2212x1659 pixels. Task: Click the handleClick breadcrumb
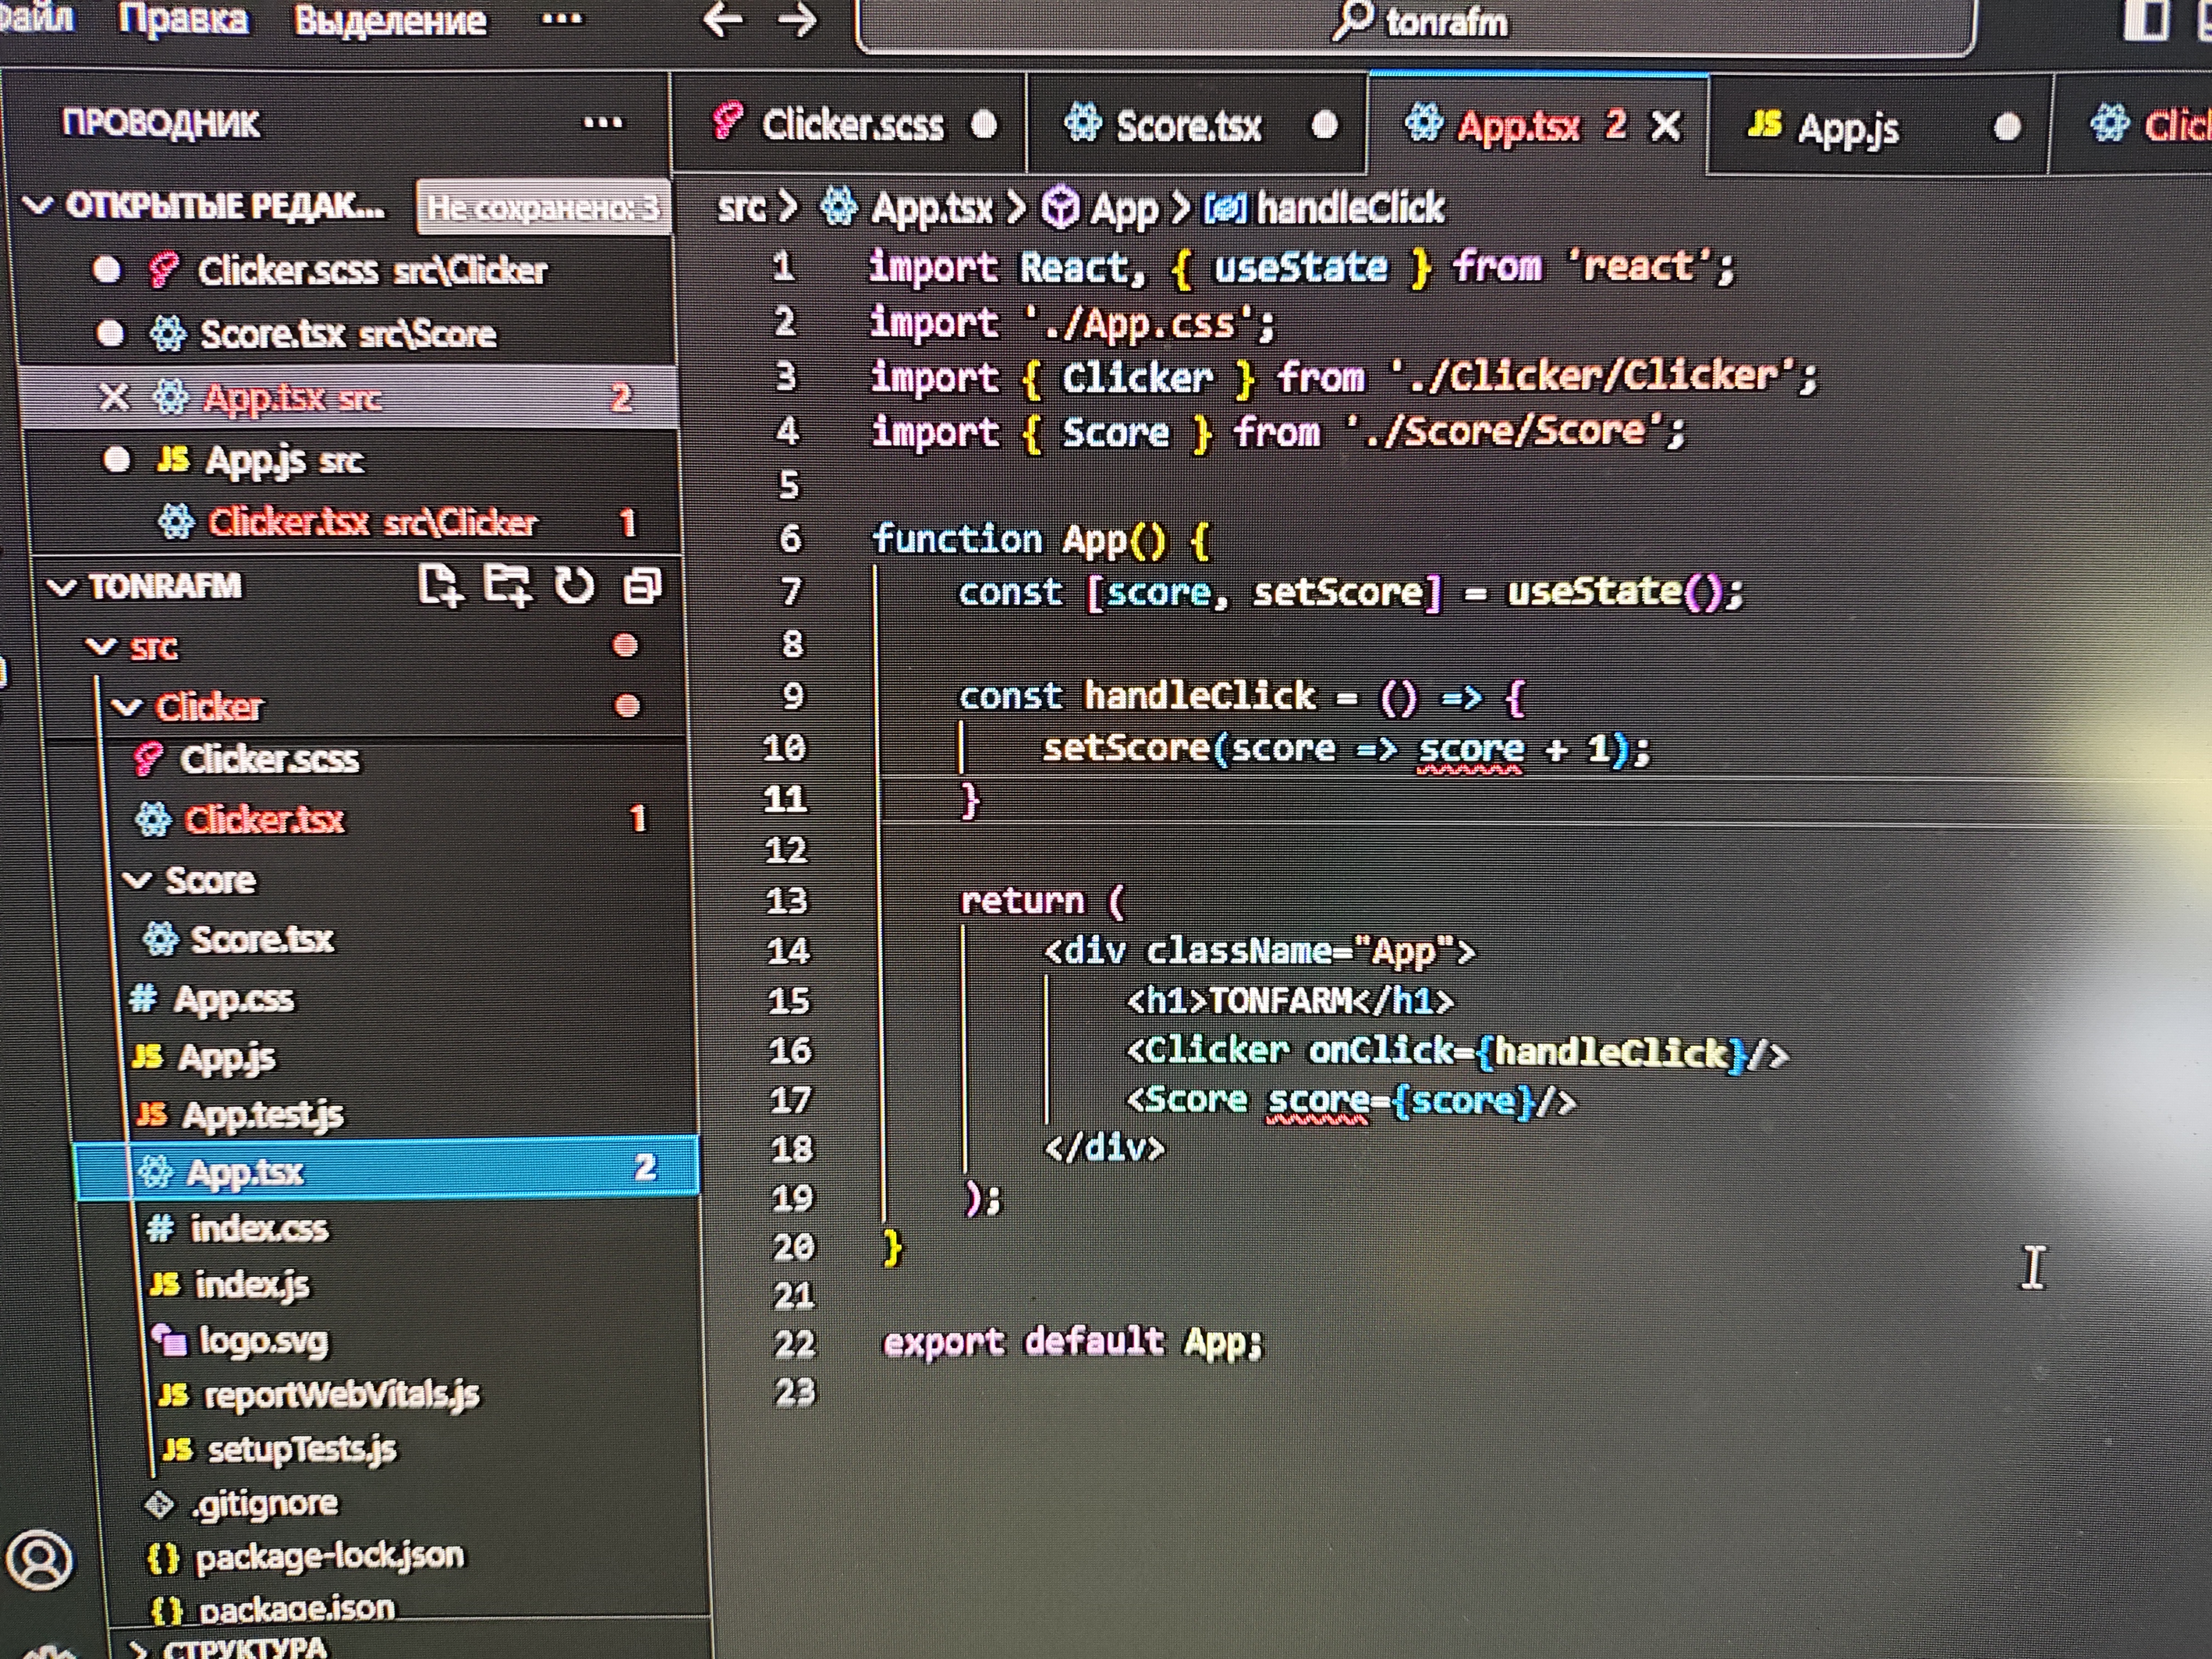[1348, 208]
